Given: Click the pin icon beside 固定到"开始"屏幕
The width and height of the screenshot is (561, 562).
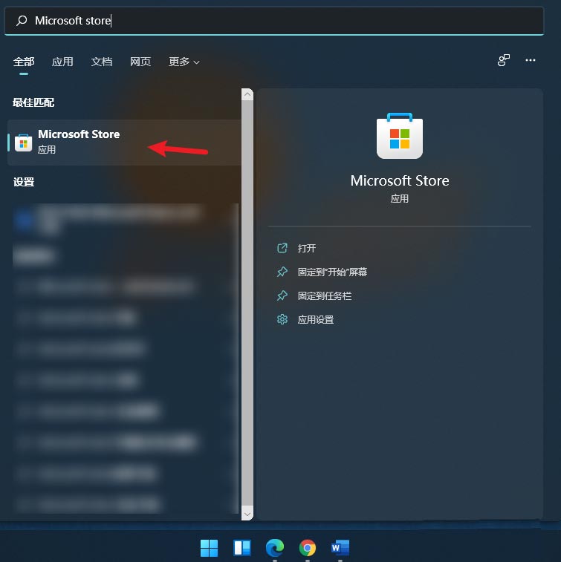Looking at the screenshot, I should coord(282,272).
